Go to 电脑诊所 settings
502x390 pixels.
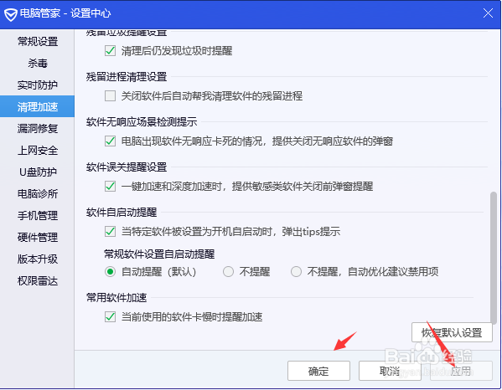tap(38, 193)
